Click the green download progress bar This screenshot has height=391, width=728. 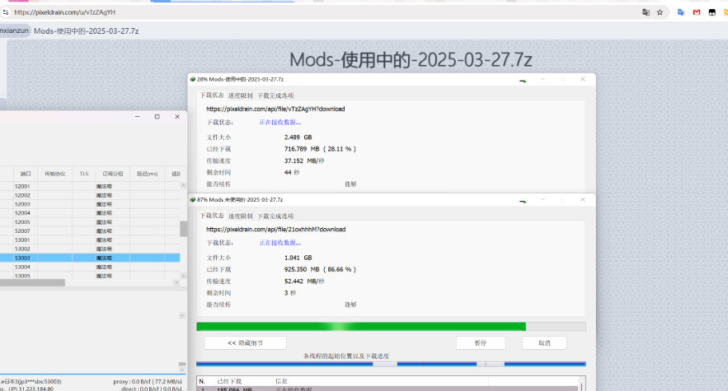361,327
